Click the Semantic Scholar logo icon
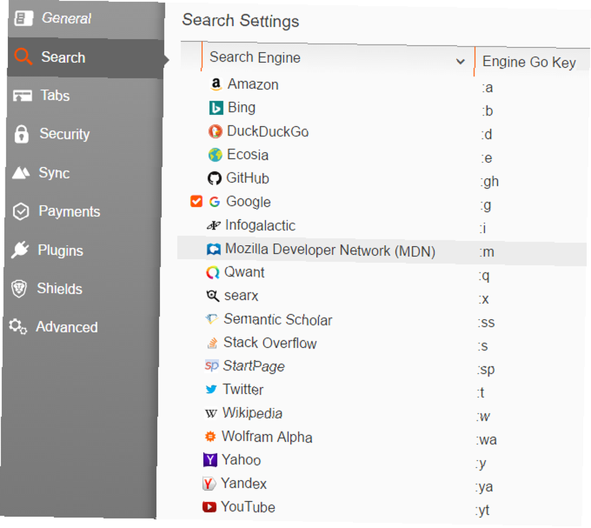The height and width of the screenshot is (528, 591). pos(212,319)
